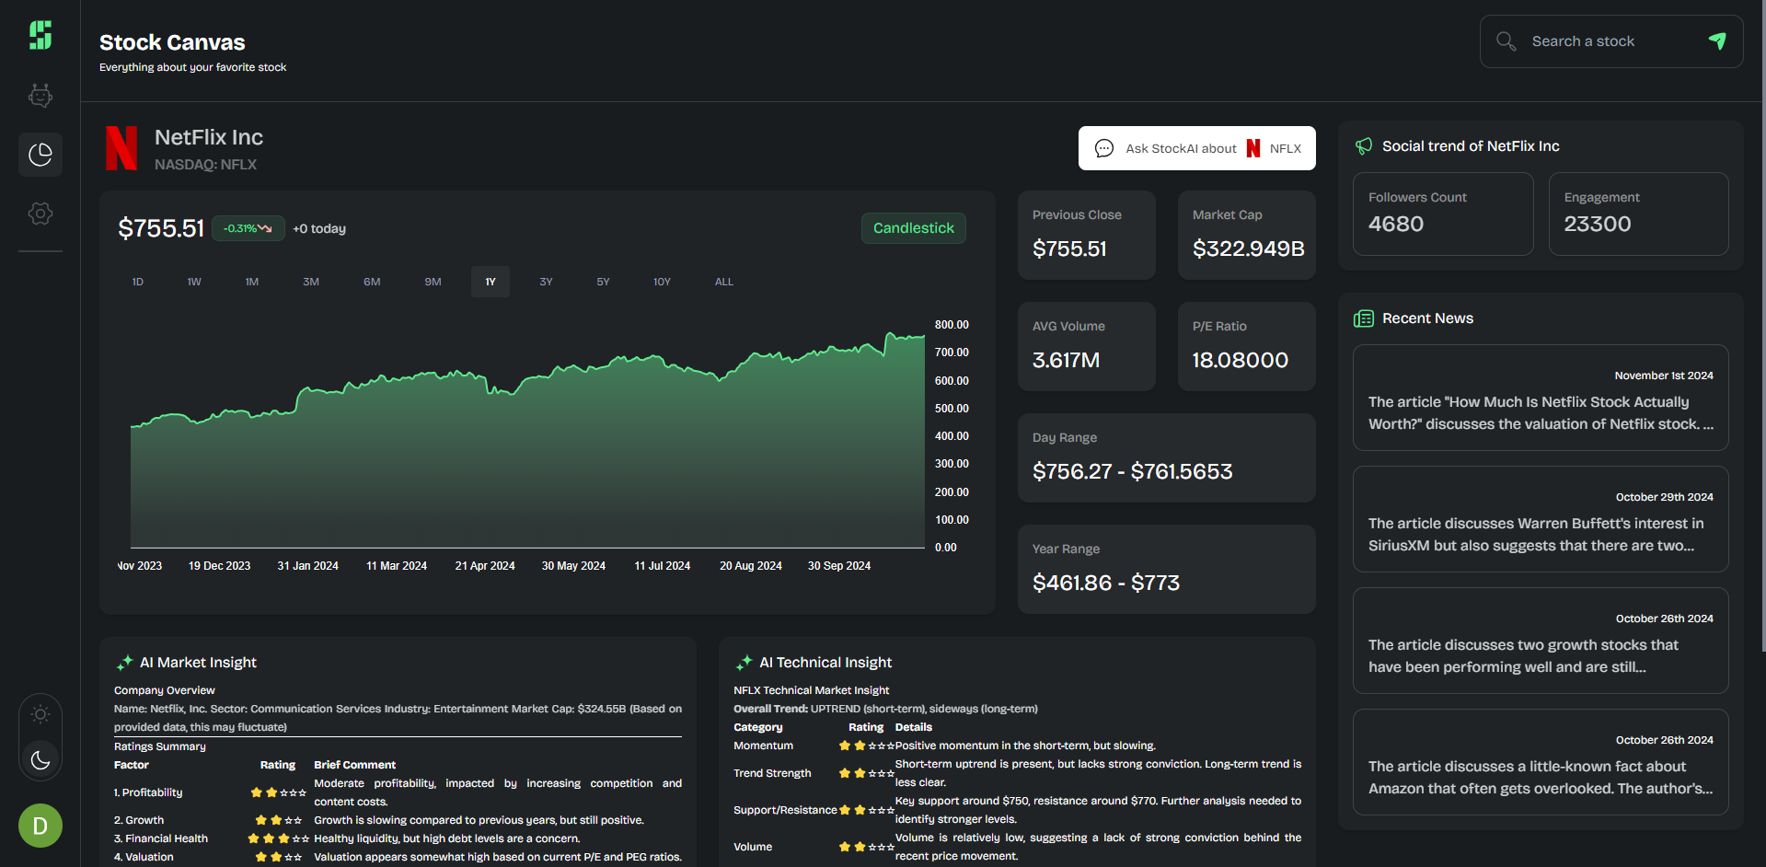This screenshot has width=1766, height=867.
Task: Click the NASDAQ: NFLX ticker label
Action: click(x=205, y=165)
